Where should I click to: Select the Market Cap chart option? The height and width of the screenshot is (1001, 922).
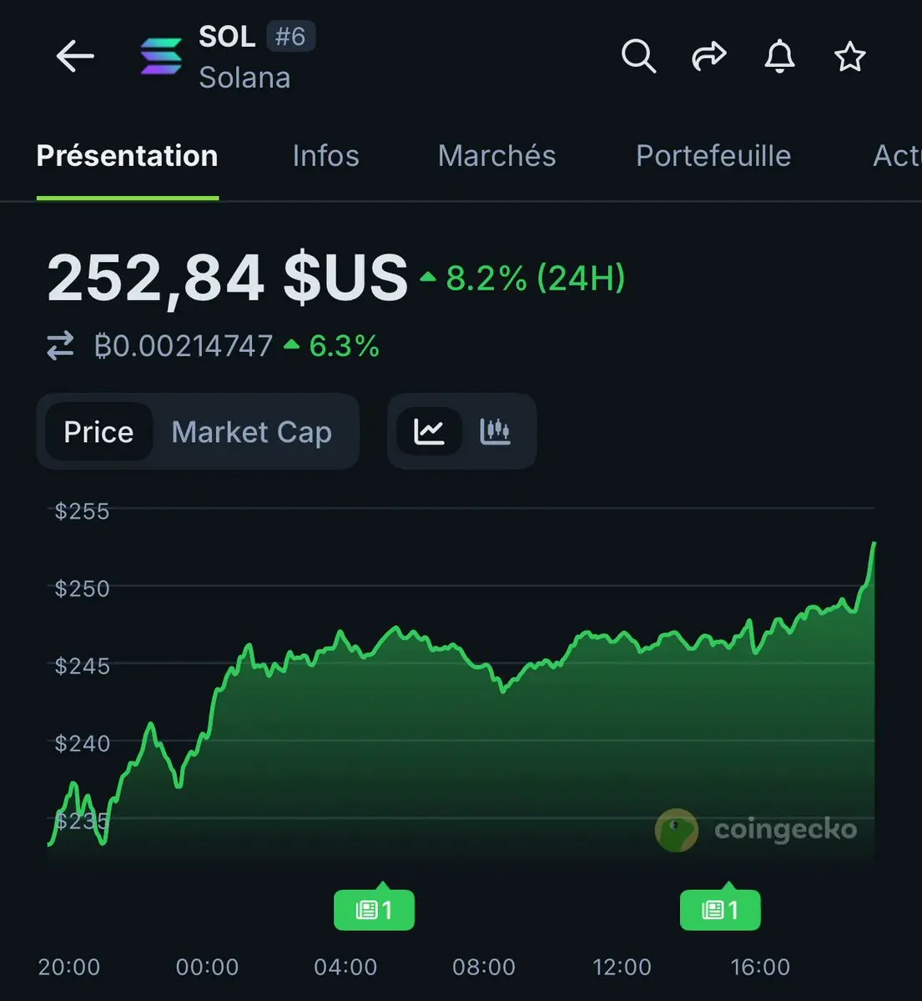pyautogui.click(x=251, y=431)
